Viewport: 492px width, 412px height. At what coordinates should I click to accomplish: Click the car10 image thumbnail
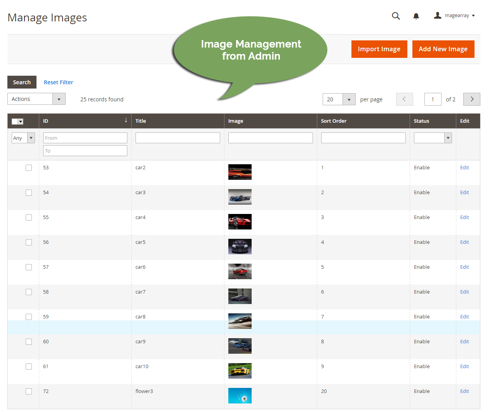click(240, 370)
